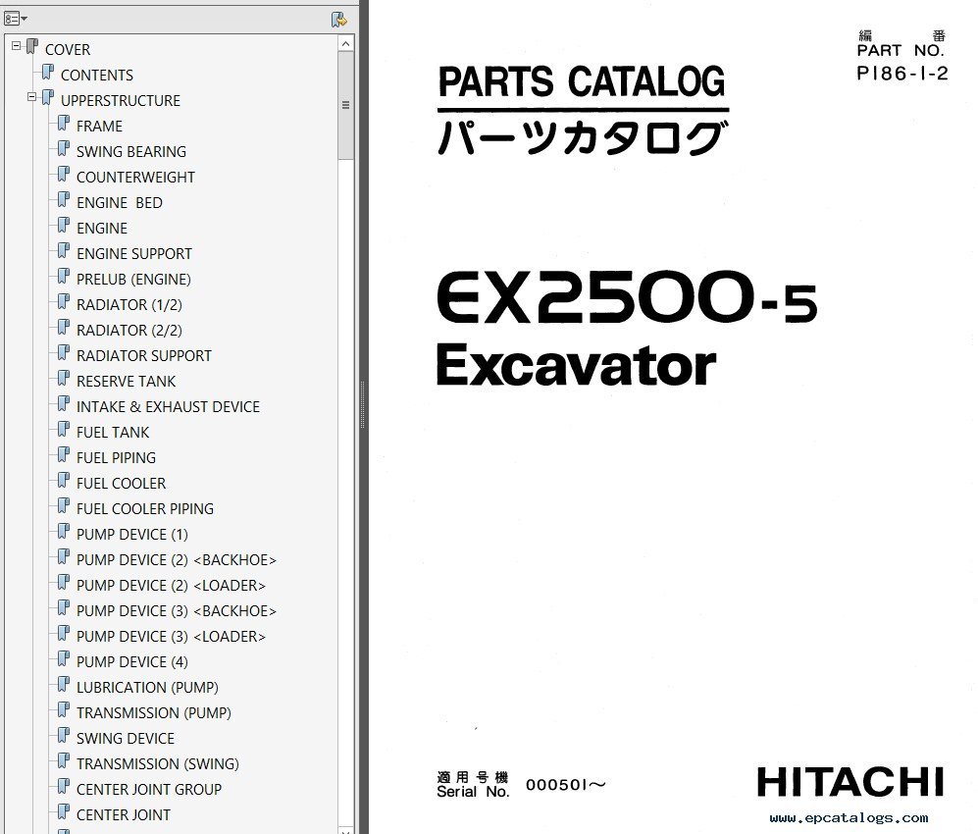The height and width of the screenshot is (834, 978).
Task: Open the COVER bookmark
Action: tap(68, 49)
